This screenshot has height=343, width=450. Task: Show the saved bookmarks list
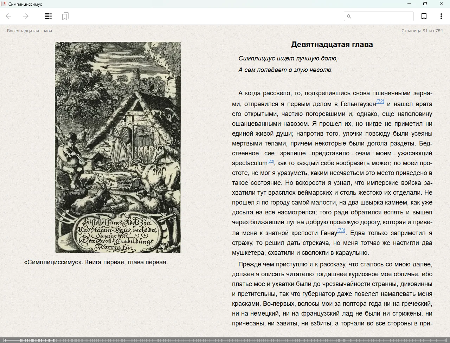point(65,16)
